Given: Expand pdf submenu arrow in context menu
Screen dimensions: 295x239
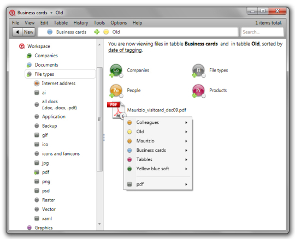Looking at the screenshot, I should click(186, 184).
